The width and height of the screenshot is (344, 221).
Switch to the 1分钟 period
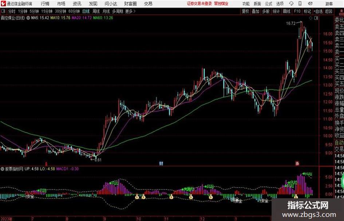point(23,11)
